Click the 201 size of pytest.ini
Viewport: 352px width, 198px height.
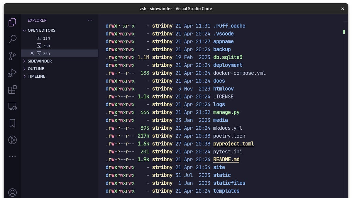[x=145, y=152]
